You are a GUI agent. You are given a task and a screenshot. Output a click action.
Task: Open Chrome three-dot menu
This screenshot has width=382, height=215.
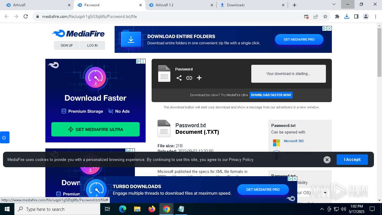click(x=375, y=17)
